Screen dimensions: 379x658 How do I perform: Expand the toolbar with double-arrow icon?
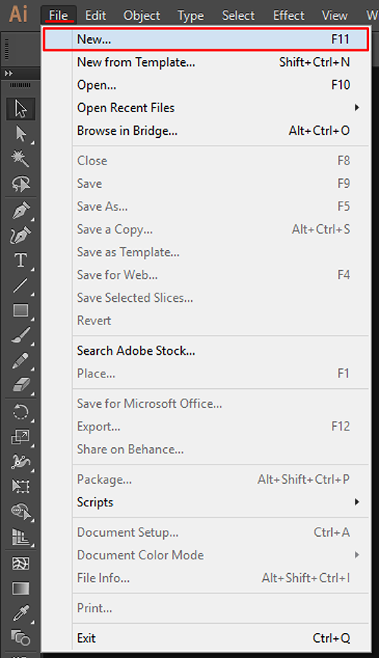click(8, 73)
